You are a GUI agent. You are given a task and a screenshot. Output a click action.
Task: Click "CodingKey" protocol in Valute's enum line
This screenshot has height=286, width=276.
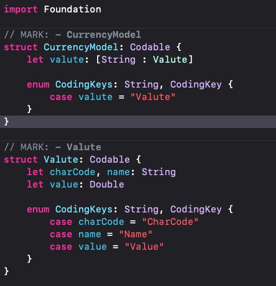click(x=196, y=209)
